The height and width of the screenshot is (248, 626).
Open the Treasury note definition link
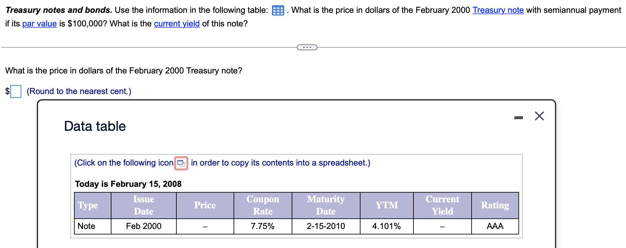[x=498, y=10]
